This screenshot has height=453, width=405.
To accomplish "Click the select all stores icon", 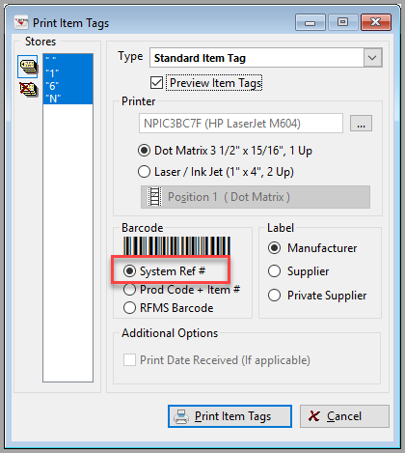I will tap(28, 67).
